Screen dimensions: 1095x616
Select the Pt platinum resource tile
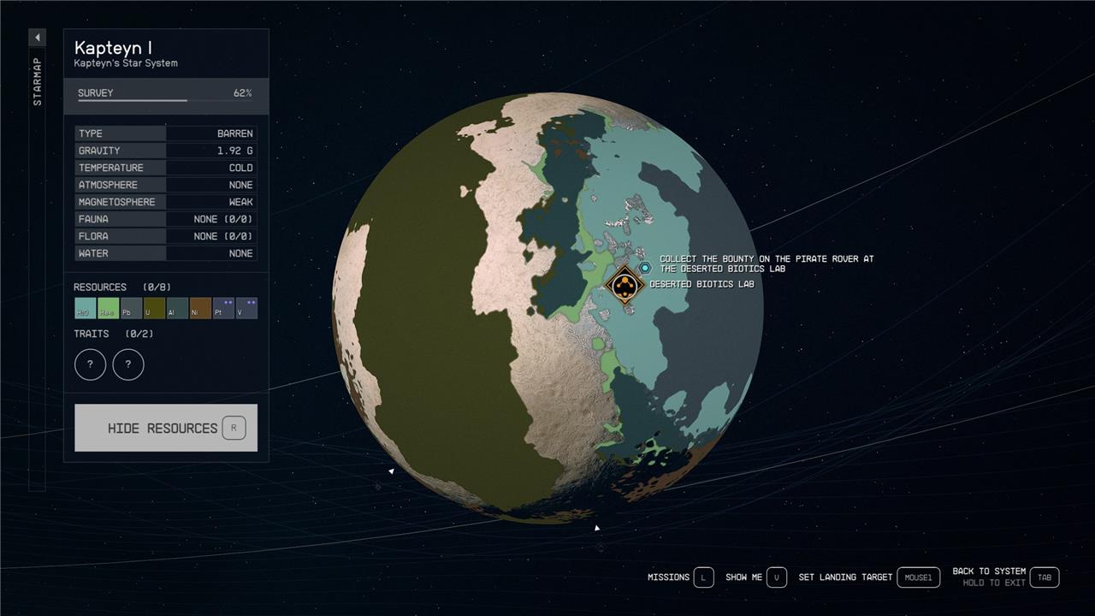point(223,308)
